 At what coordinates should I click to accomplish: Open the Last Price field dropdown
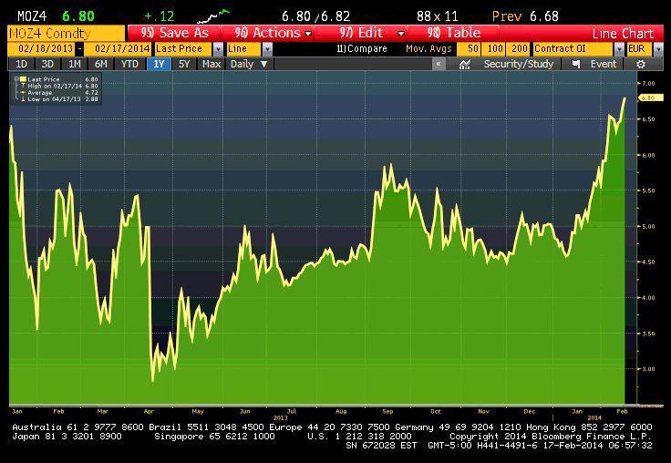pos(218,48)
